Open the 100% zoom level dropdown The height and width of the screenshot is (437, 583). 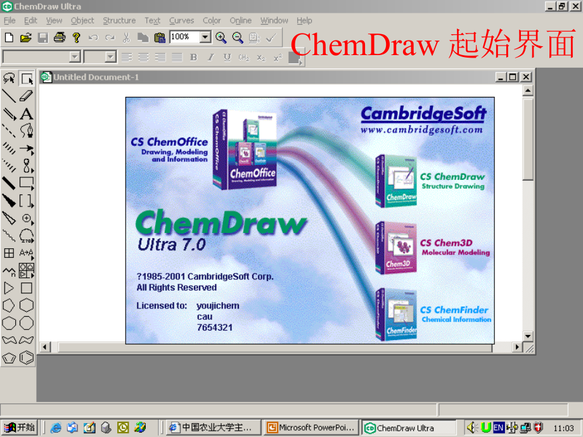coord(205,37)
